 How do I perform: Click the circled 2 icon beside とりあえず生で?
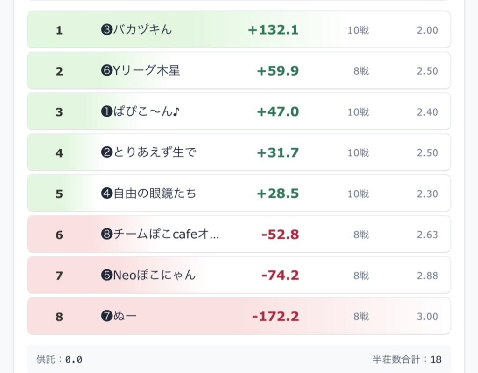(107, 152)
